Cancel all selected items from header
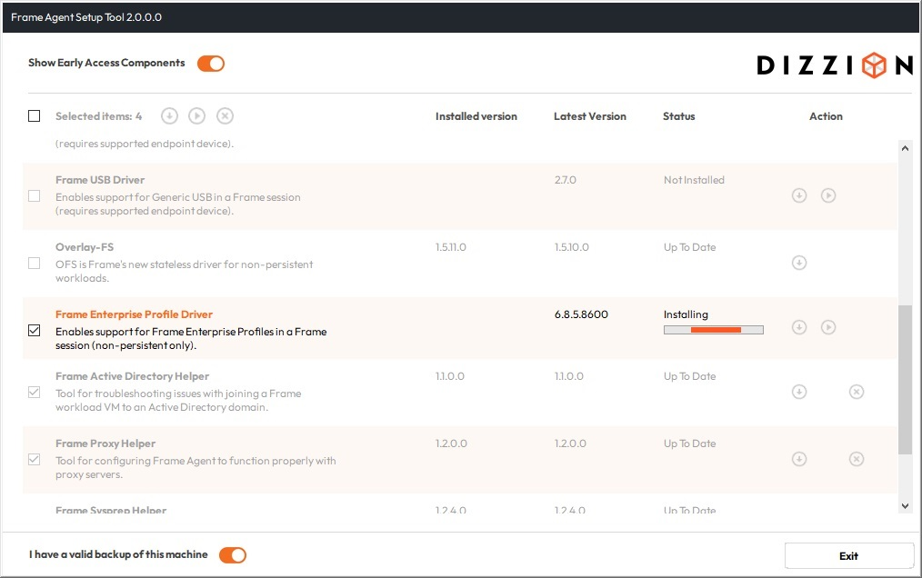This screenshot has height=578, width=922. pyautogui.click(x=225, y=115)
